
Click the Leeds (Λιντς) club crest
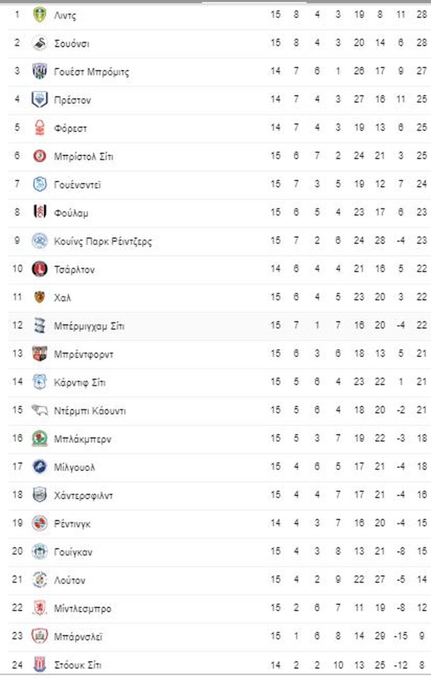[40, 15]
